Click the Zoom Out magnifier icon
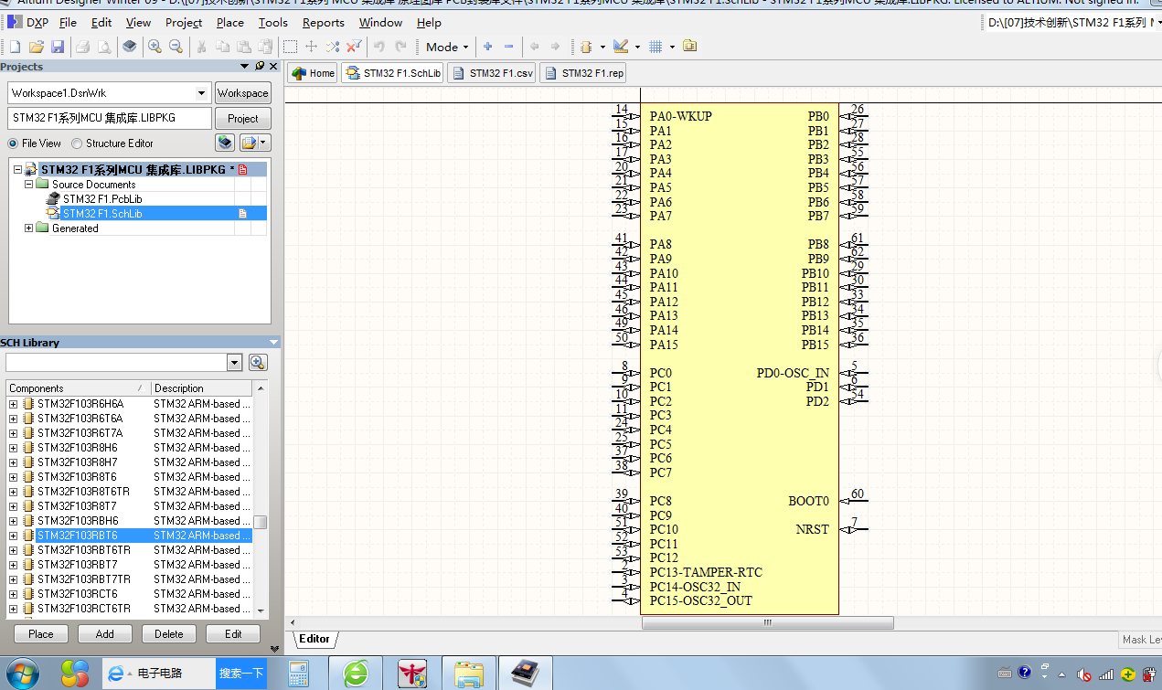The height and width of the screenshot is (690, 1162). point(174,47)
